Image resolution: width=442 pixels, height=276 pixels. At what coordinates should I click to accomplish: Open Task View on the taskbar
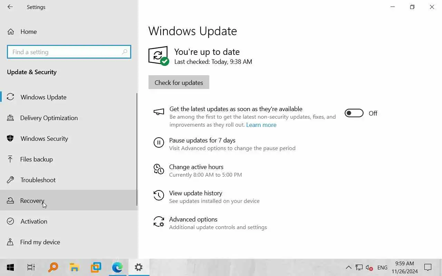[31, 267]
